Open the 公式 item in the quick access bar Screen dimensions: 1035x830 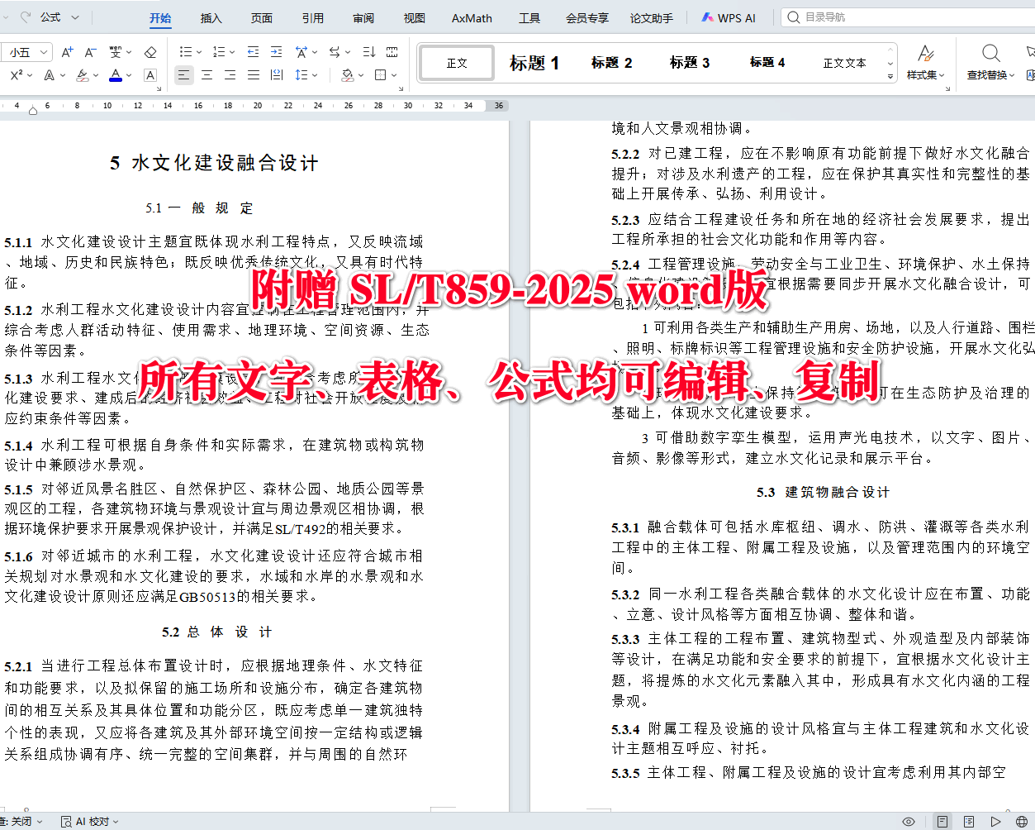coord(50,17)
